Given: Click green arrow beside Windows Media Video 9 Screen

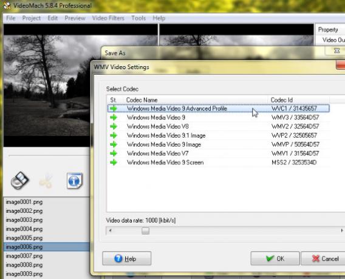Looking at the screenshot, I should click(x=114, y=163).
